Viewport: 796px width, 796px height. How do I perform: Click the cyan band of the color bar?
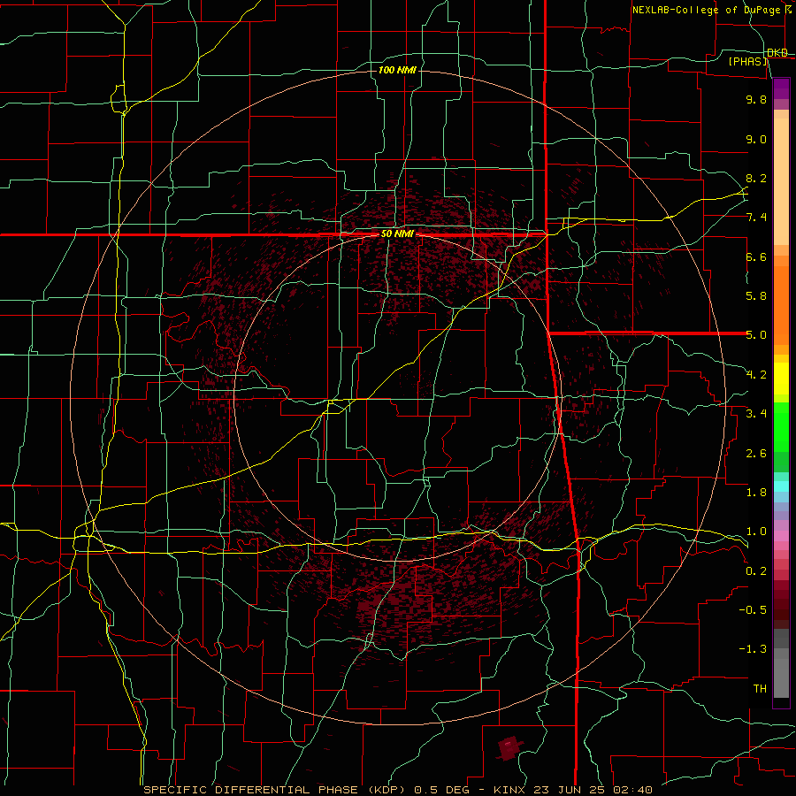tap(781, 486)
